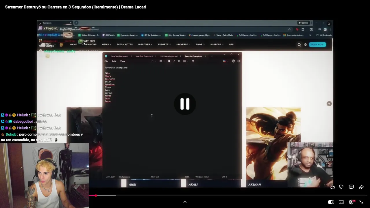Screen dimensions: 370x208
Task: Add a new Notepad tab
Action: [x=212, y=56]
